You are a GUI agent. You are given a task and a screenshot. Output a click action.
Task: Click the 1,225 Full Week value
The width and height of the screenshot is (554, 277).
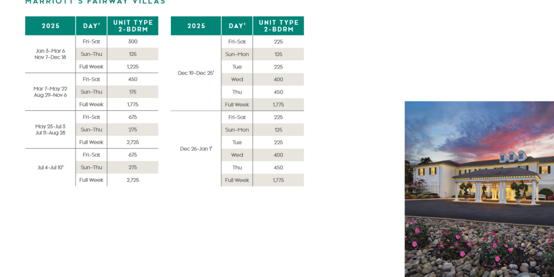coord(133,67)
